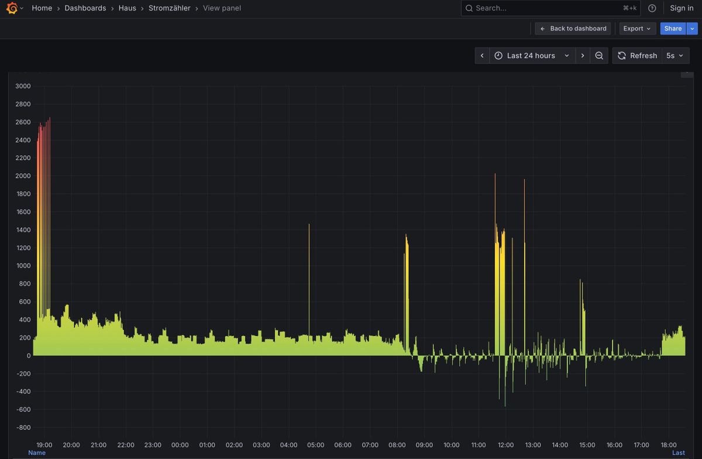Open the help question mark icon
Image resolution: width=702 pixels, height=459 pixels.
[x=652, y=8]
